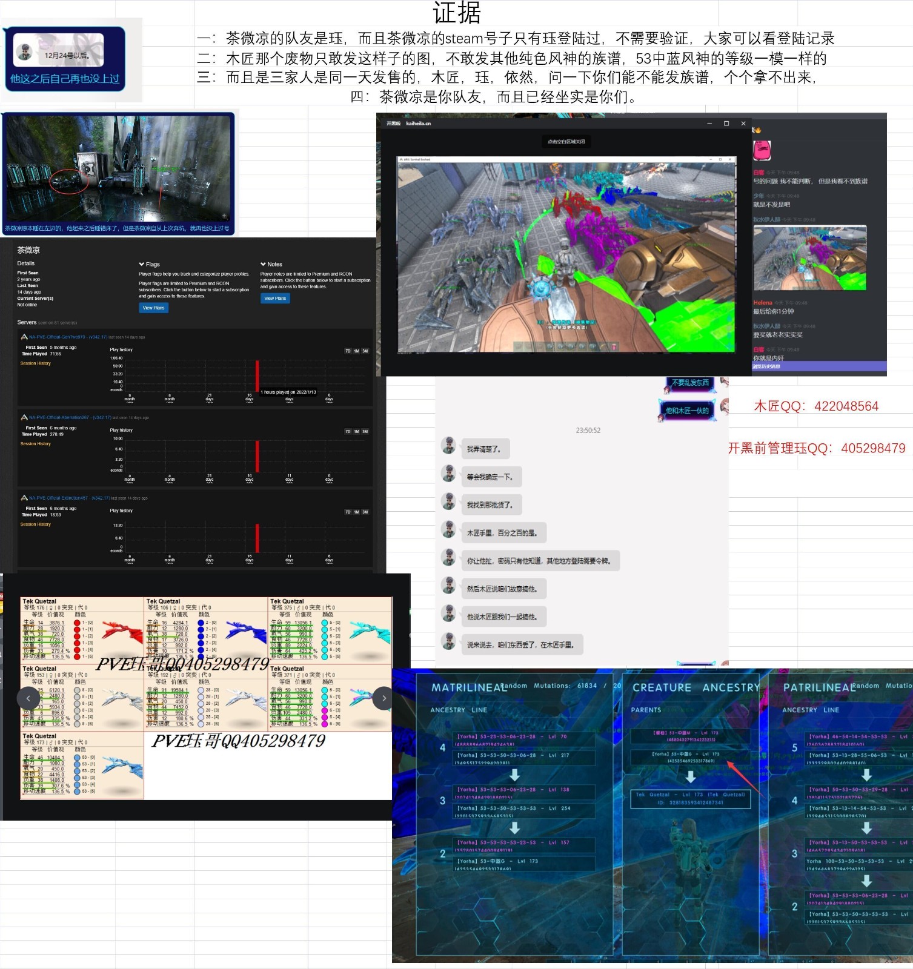
Task: Select Tek Quetzal Lvl 173 creature box
Action: [x=690, y=798]
